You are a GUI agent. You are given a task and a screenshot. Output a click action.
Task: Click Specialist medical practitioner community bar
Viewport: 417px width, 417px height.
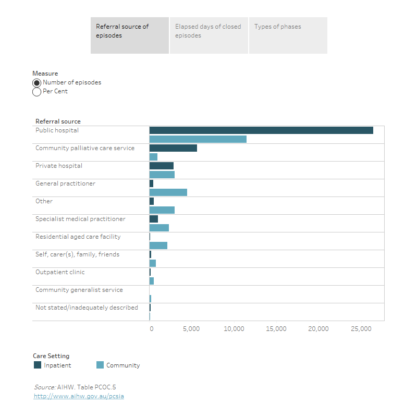159,228
